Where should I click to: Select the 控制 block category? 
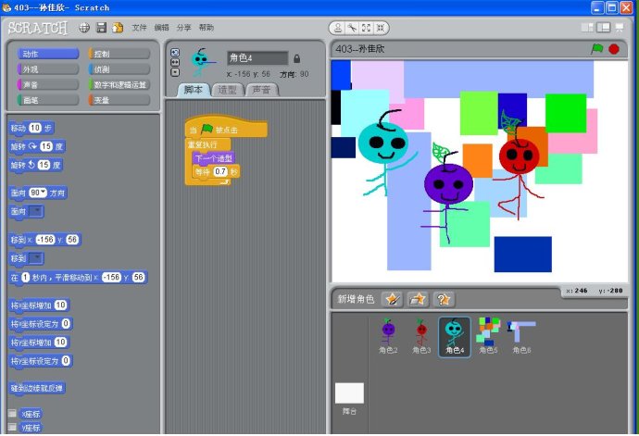tap(119, 55)
